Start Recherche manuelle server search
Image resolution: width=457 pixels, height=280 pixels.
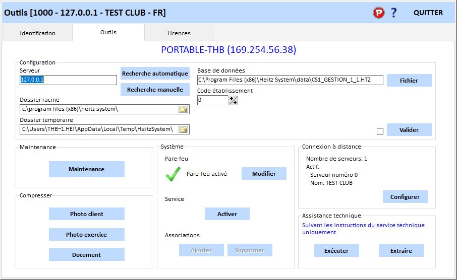click(x=155, y=90)
